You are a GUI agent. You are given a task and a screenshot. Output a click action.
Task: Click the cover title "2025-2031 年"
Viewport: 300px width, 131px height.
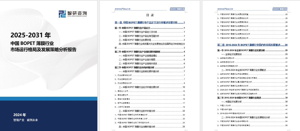point(31,35)
